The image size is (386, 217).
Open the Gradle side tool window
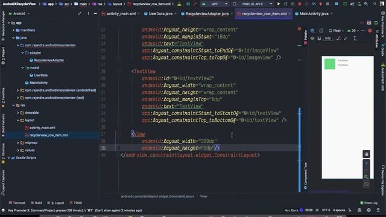[383, 50]
